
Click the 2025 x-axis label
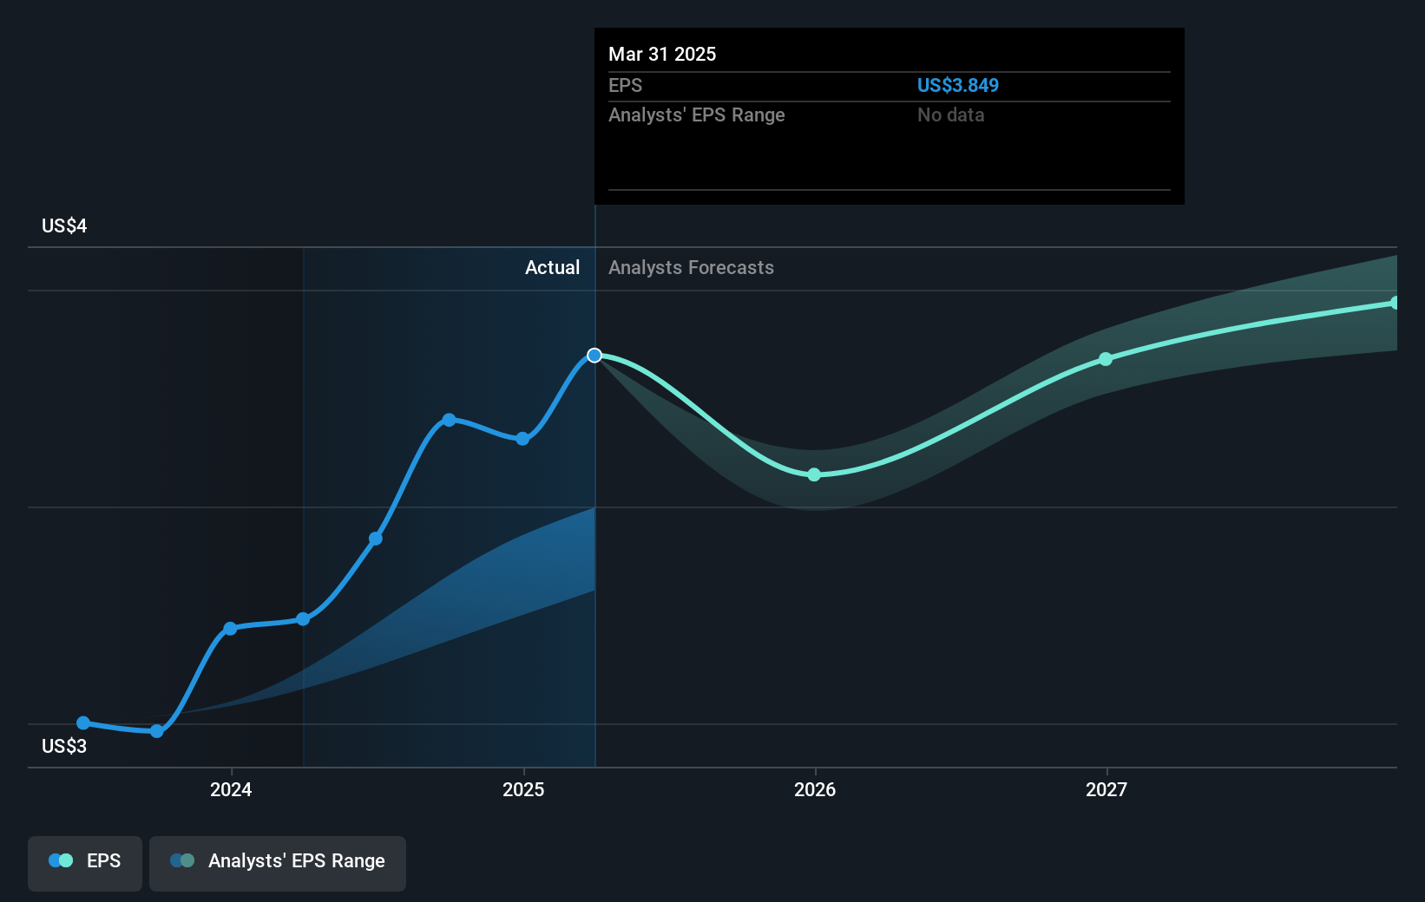click(x=523, y=789)
